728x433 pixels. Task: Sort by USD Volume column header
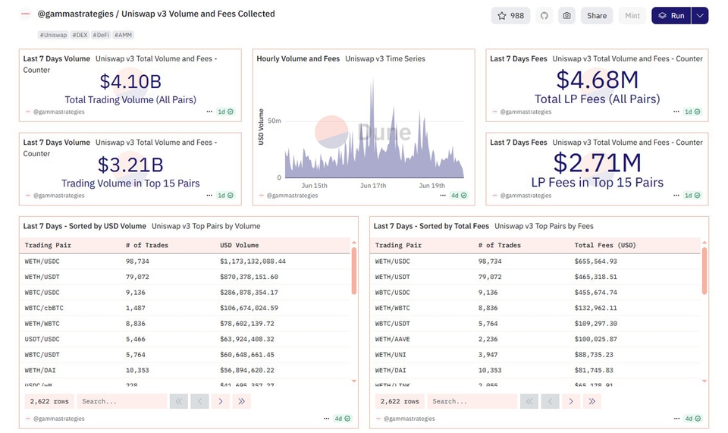[x=240, y=245]
